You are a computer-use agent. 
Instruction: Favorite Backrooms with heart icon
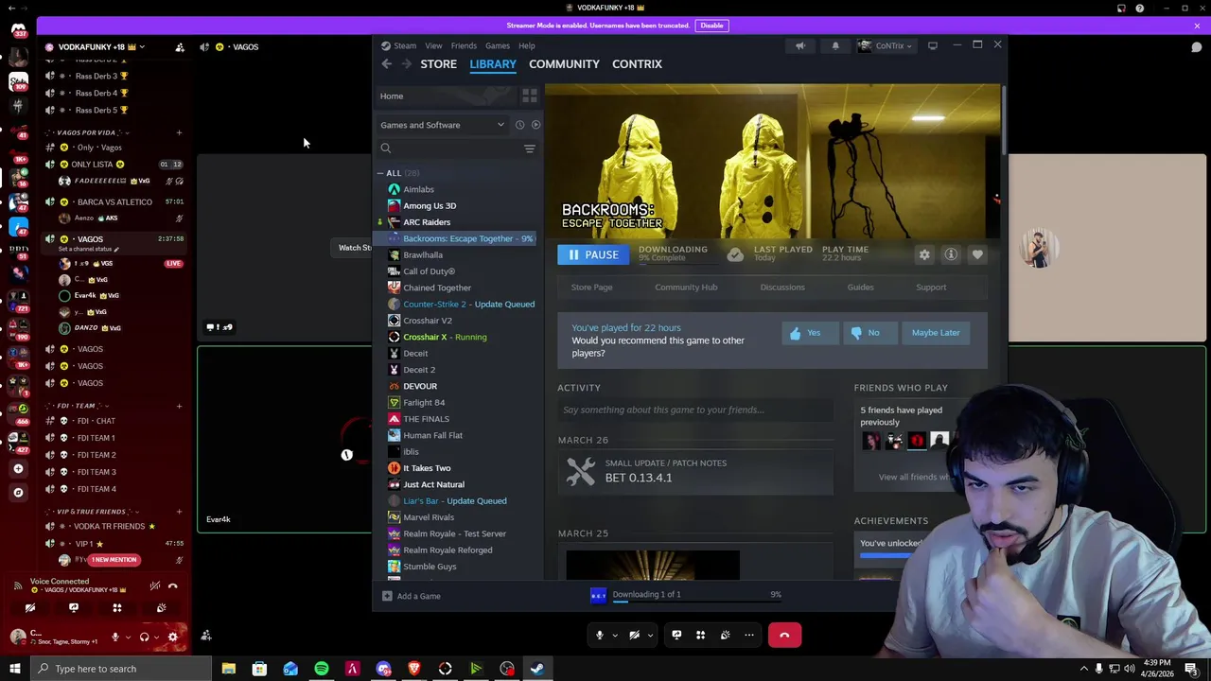coord(977,254)
